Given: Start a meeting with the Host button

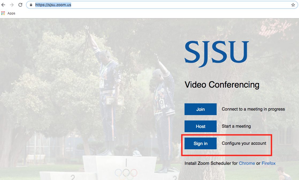Looking at the screenshot, I should tap(200, 126).
